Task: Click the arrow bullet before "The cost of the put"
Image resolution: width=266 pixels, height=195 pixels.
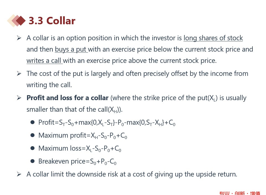Action: tap(19, 73)
